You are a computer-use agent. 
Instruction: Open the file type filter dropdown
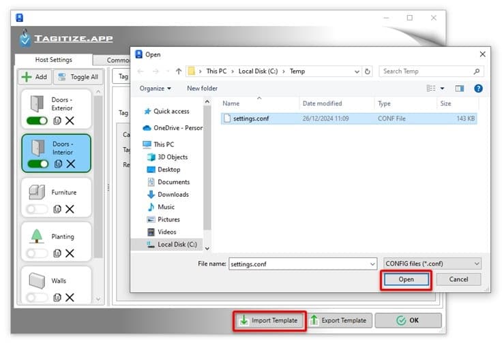point(432,264)
